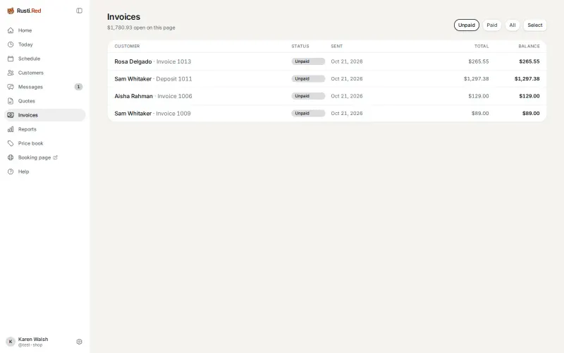Image resolution: width=564 pixels, height=353 pixels.
Task: Open Sam Whitaker Deposit 1011
Action: point(327,79)
